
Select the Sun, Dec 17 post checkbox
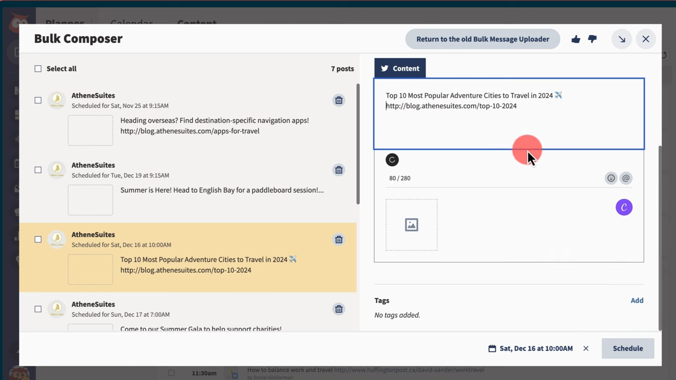point(38,309)
